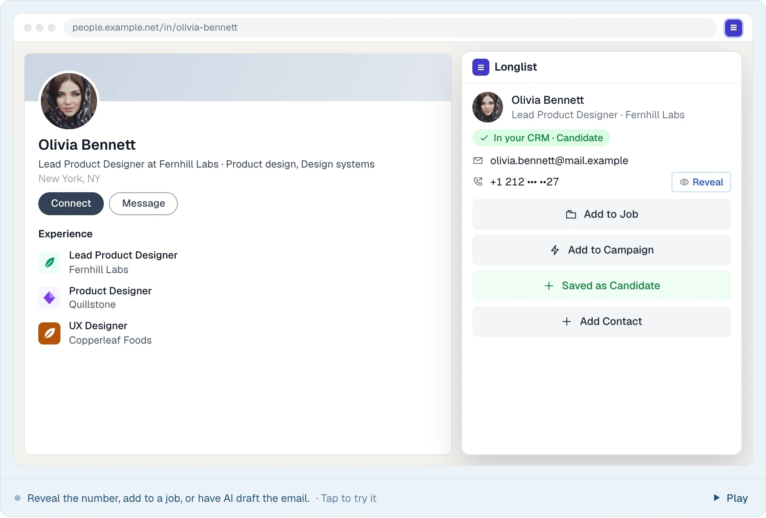Click the Experience section heading
This screenshot has height=518, width=766.
point(66,234)
